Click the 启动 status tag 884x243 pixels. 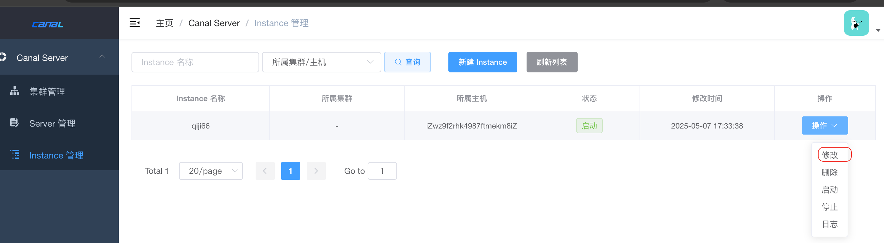click(x=589, y=126)
